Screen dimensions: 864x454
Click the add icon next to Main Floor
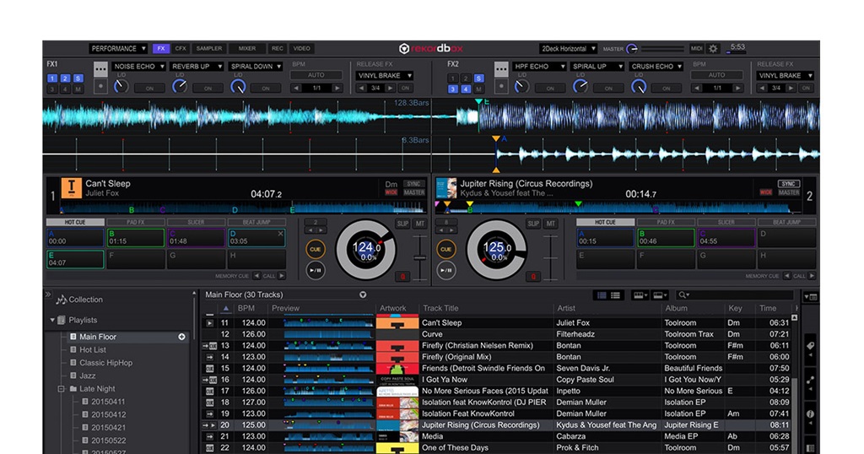click(181, 337)
